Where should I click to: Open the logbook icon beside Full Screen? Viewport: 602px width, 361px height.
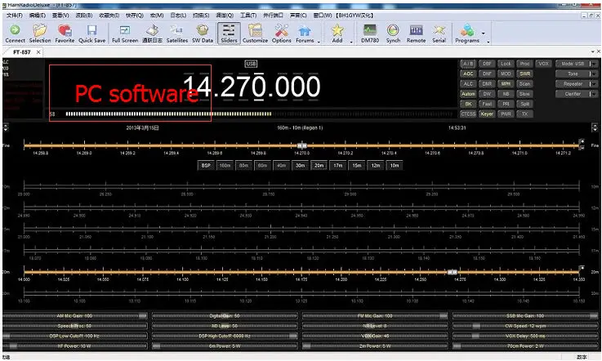point(152,33)
